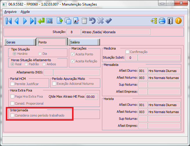
Task: Select Real hours radio button
Action: pos(12,64)
